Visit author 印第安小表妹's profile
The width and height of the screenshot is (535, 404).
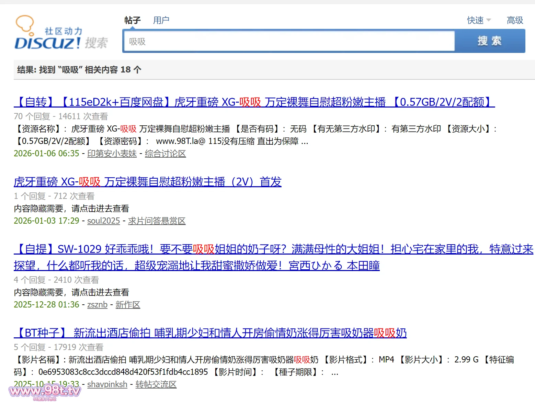coord(112,154)
